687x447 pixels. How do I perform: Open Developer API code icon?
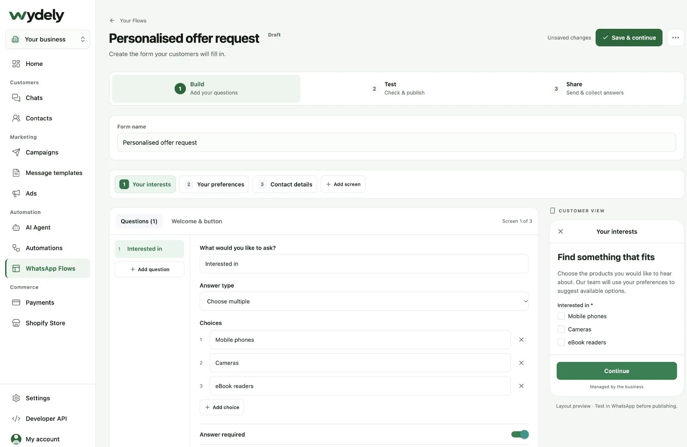(16, 419)
